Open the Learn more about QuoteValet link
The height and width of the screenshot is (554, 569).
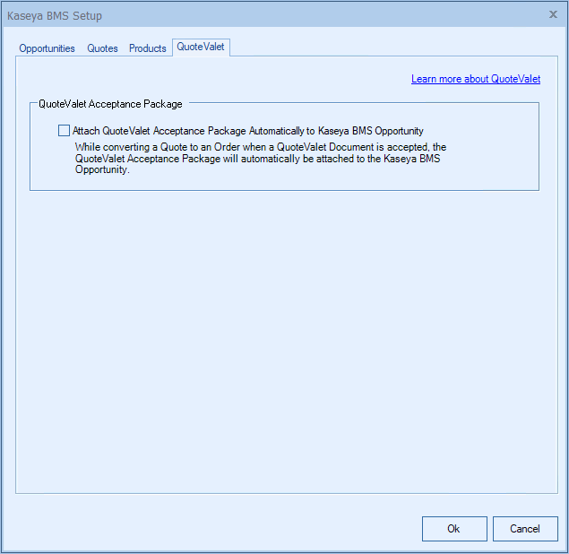[476, 79]
